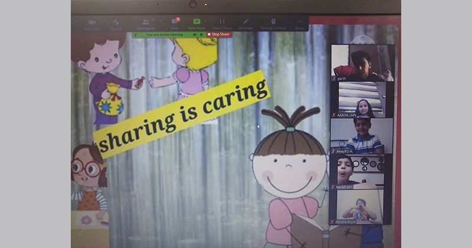The image size is (472, 248).
Task: Open the Security shield icon
Action: point(116,22)
